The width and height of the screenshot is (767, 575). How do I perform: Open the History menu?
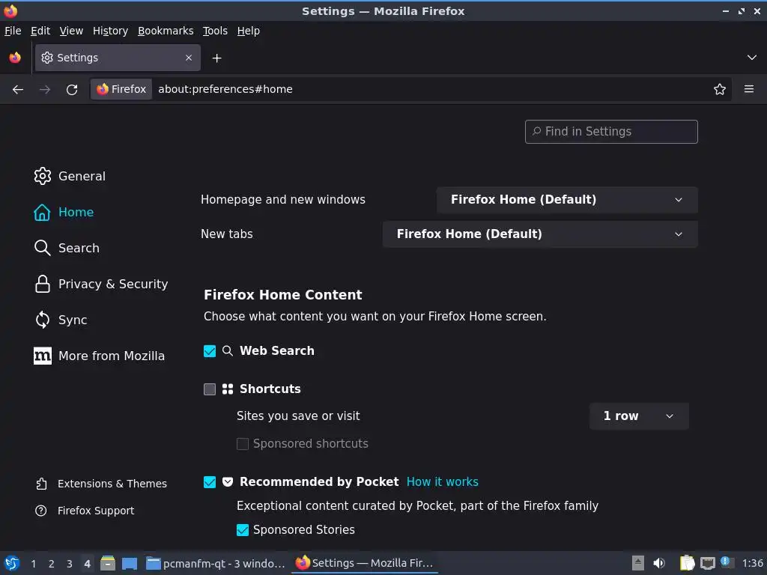111,31
